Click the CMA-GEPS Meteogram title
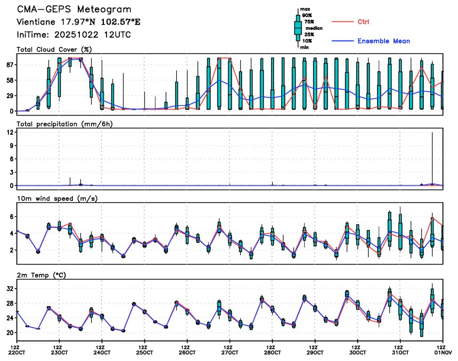This screenshot has width=458, height=361. coord(74,10)
